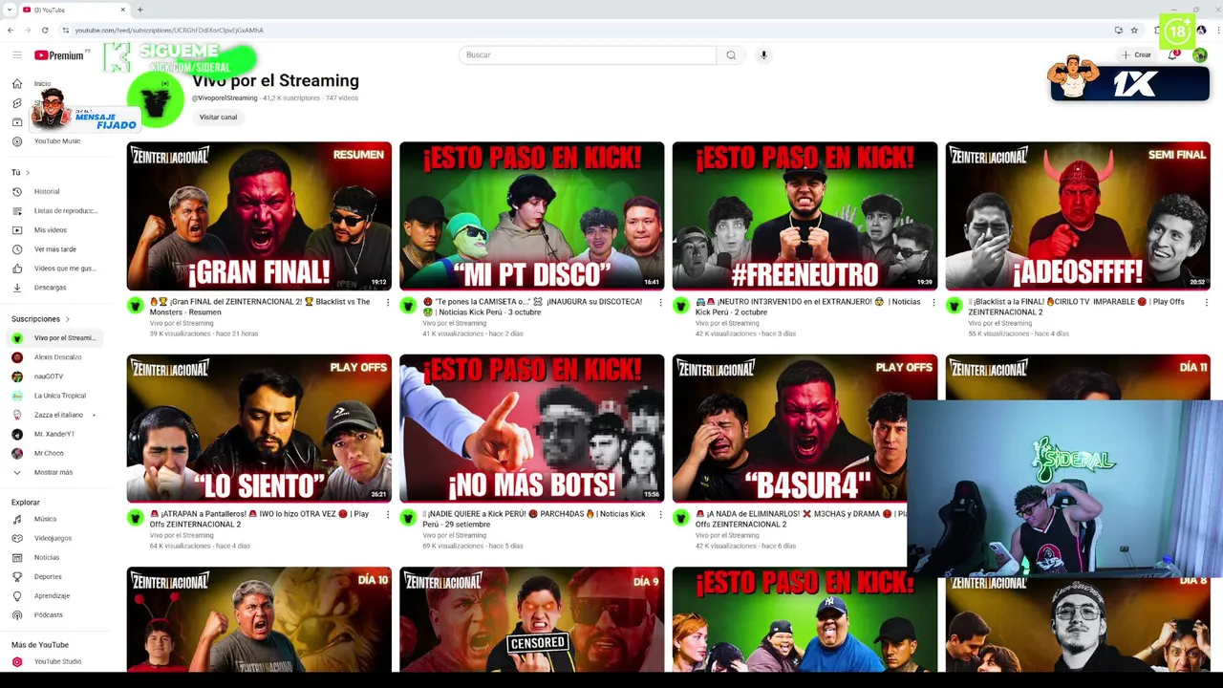The width and height of the screenshot is (1223, 688).
Task: Open the DÍA 10 video thumbnail
Action: [259, 619]
